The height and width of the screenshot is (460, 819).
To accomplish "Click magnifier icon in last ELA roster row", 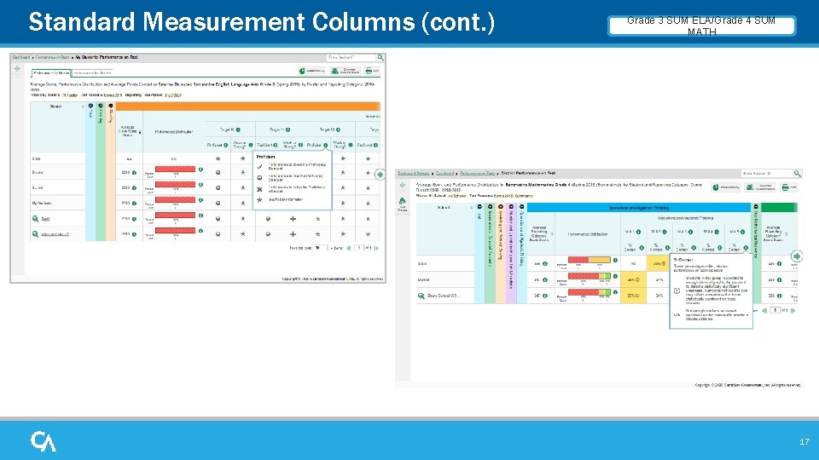I will [x=35, y=234].
